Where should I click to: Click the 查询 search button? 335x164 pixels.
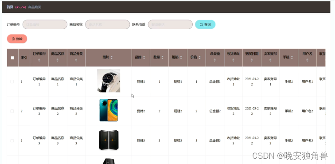(205, 24)
